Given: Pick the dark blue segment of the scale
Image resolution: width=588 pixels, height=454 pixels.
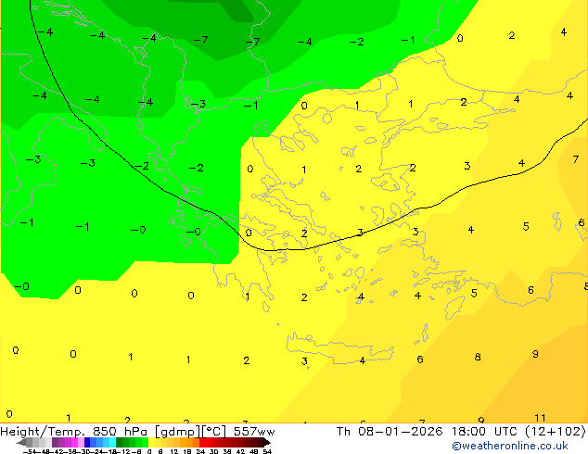Looking at the screenshot, I should pyautogui.click(x=87, y=442).
